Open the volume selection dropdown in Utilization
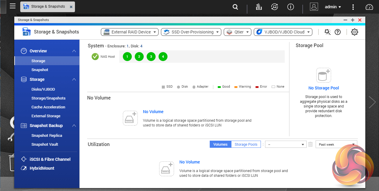The image size is (379, 191). tap(286, 144)
